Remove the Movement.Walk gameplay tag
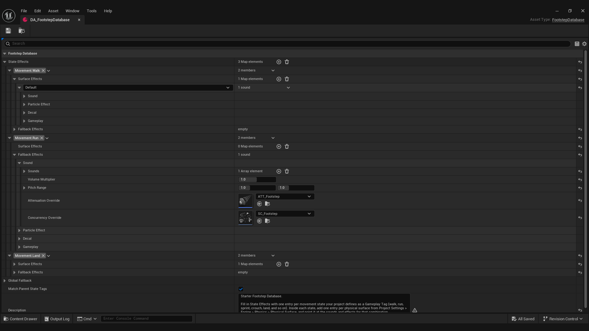 click(x=43, y=70)
